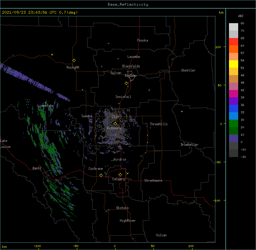Click the yellow diamond marker beside RockyMH
The height and width of the screenshot is (250, 256).
[x=74, y=61]
